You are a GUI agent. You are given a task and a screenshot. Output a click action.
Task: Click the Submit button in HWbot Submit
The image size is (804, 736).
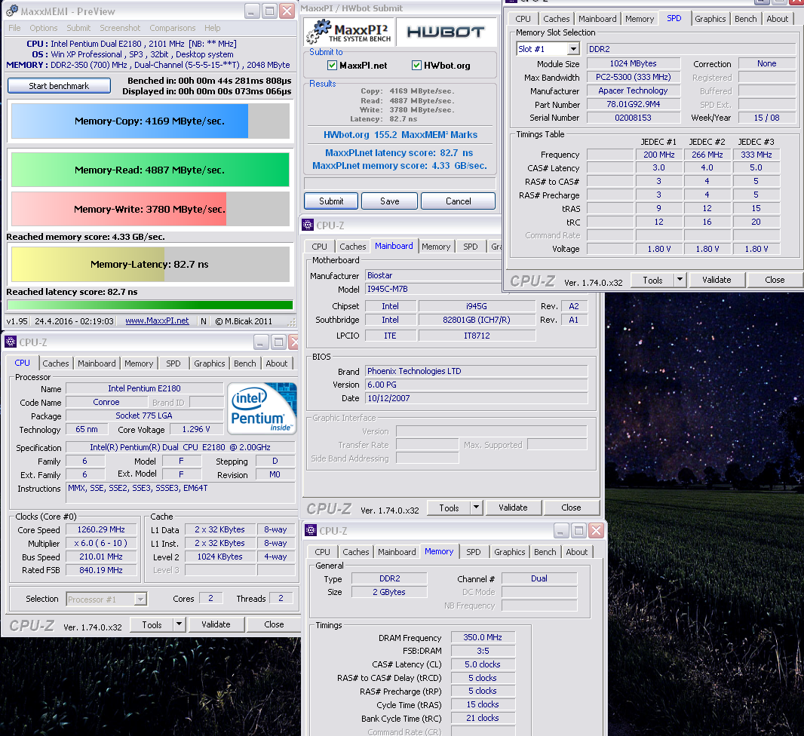tap(331, 201)
